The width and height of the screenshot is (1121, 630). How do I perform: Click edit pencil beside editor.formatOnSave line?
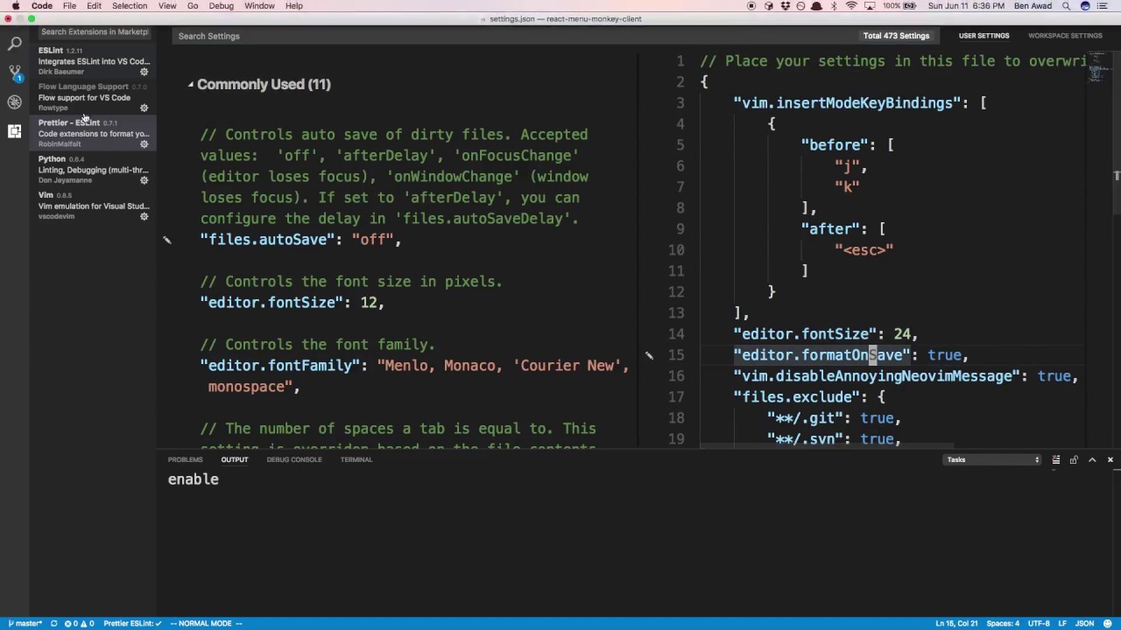coord(649,355)
